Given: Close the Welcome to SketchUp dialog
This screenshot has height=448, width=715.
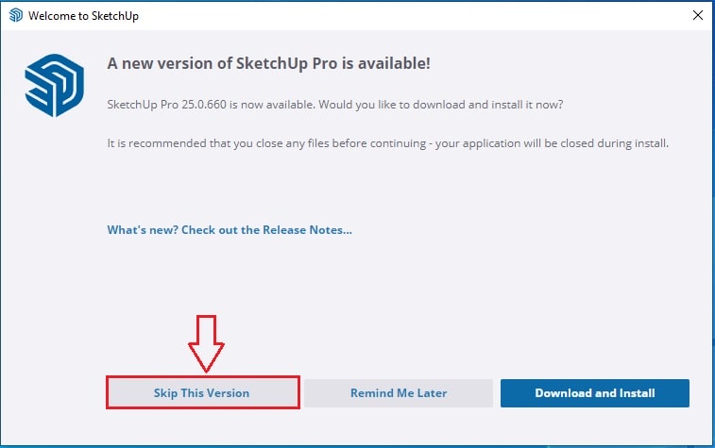Looking at the screenshot, I should [697, 15].
